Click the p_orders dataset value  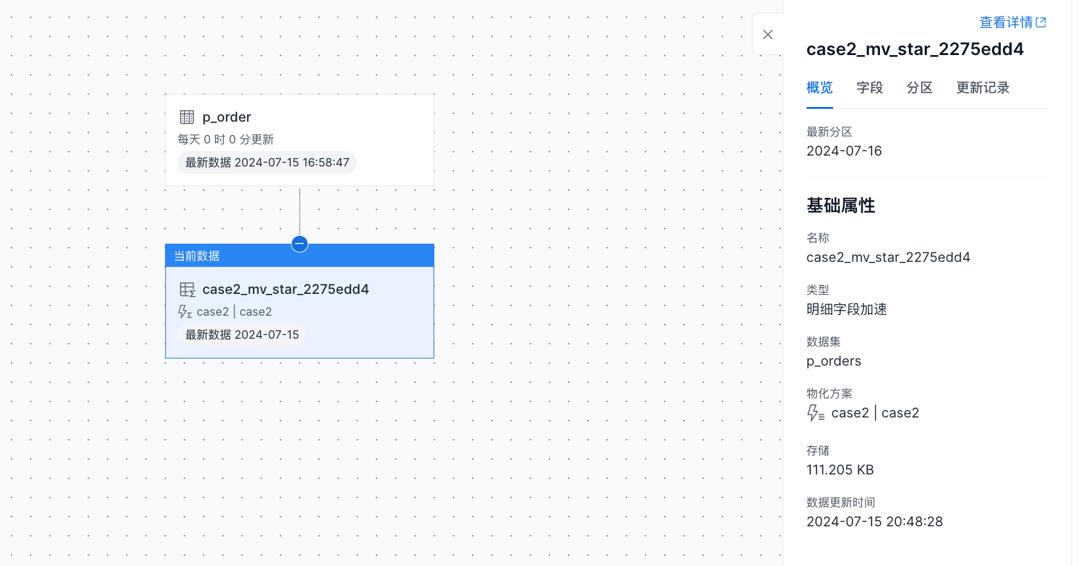[x=833, y=361]
